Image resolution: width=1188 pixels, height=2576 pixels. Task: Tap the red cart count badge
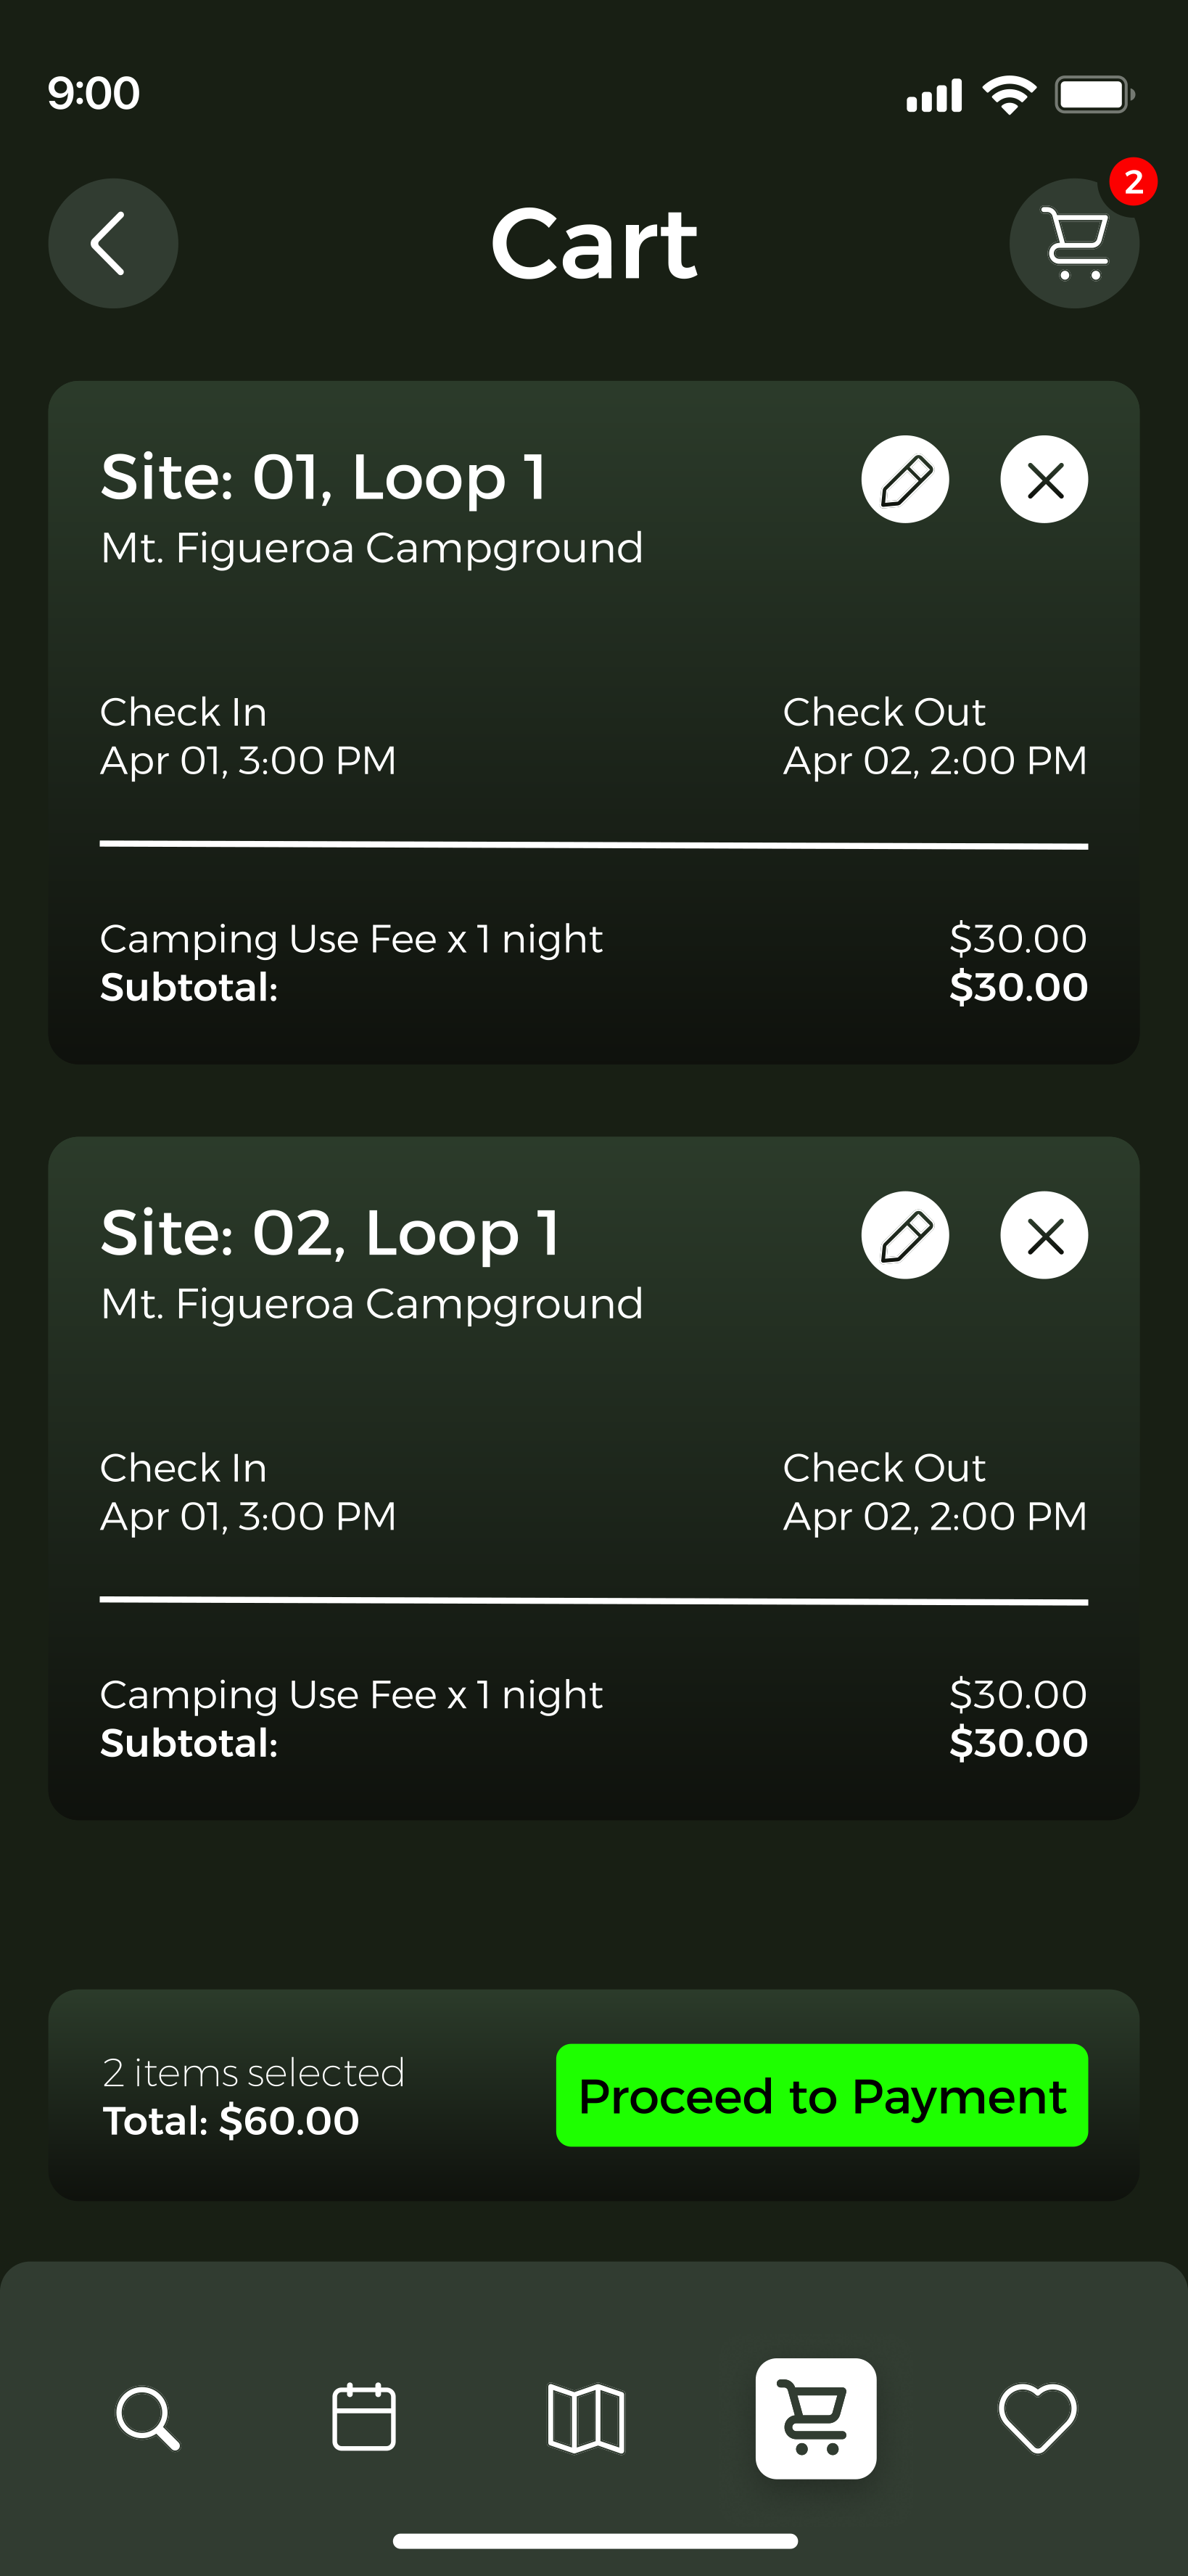(1133, 182)
